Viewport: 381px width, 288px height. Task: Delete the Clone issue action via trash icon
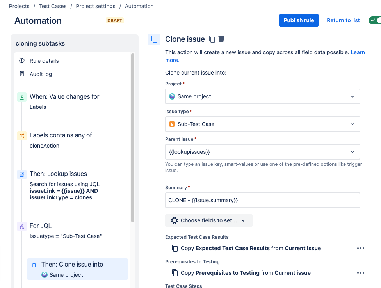221,39
